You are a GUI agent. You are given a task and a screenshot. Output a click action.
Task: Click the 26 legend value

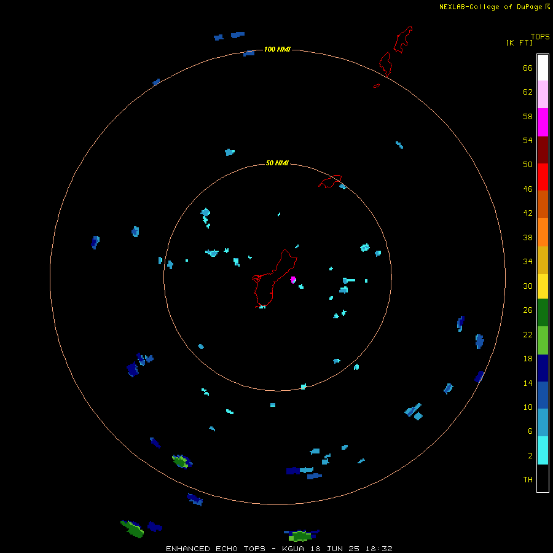(528, 310)
